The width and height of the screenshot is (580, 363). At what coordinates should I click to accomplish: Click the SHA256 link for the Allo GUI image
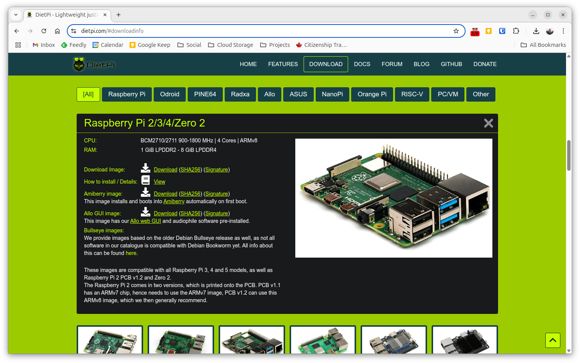pyautogui.click(x=190, y=213)
